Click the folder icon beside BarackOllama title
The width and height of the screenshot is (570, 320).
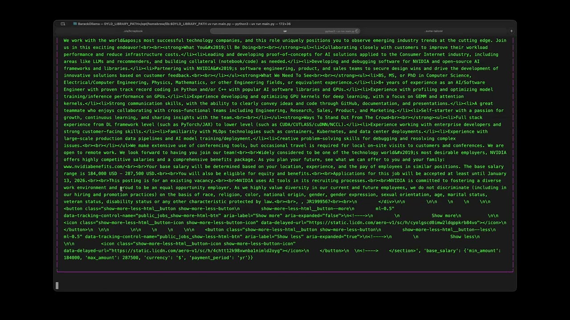click(75, 24)
